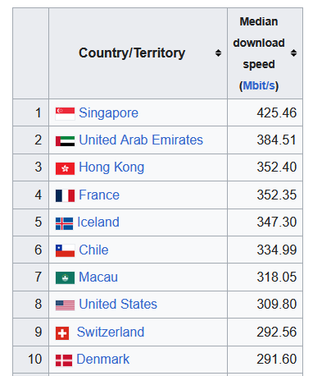Image resolution: width=313 pixels, height=376 pixels.
Task: Follow the United Arab Emirates link
Action: coord(141,140)
